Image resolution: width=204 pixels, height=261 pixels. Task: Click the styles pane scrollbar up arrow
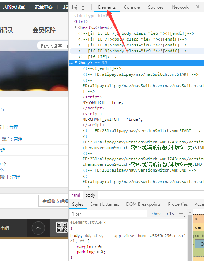(x=190, y=213)
